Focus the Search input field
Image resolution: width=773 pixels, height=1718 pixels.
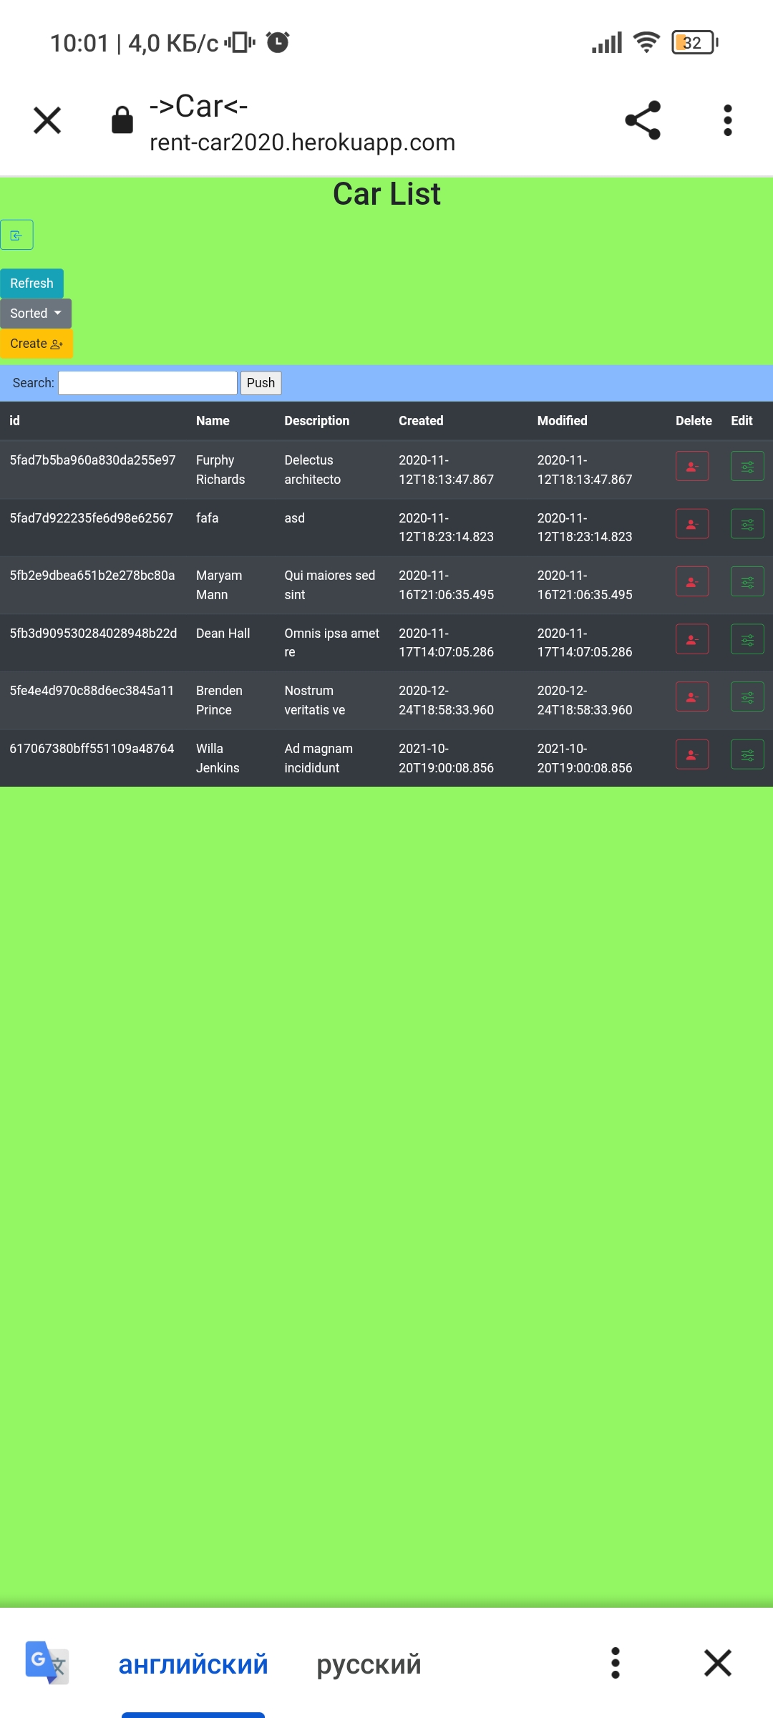coord(147,383)
